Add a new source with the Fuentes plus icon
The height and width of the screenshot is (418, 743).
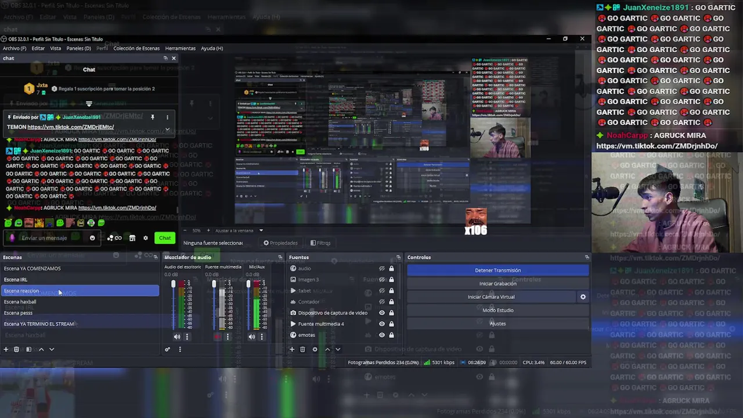point(292,349)
